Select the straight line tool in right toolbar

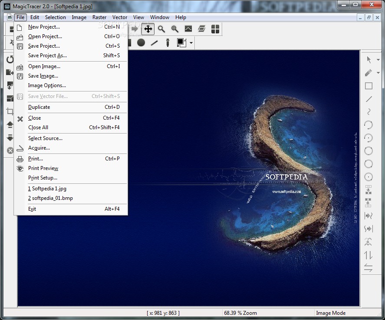(x=369, y=99)
